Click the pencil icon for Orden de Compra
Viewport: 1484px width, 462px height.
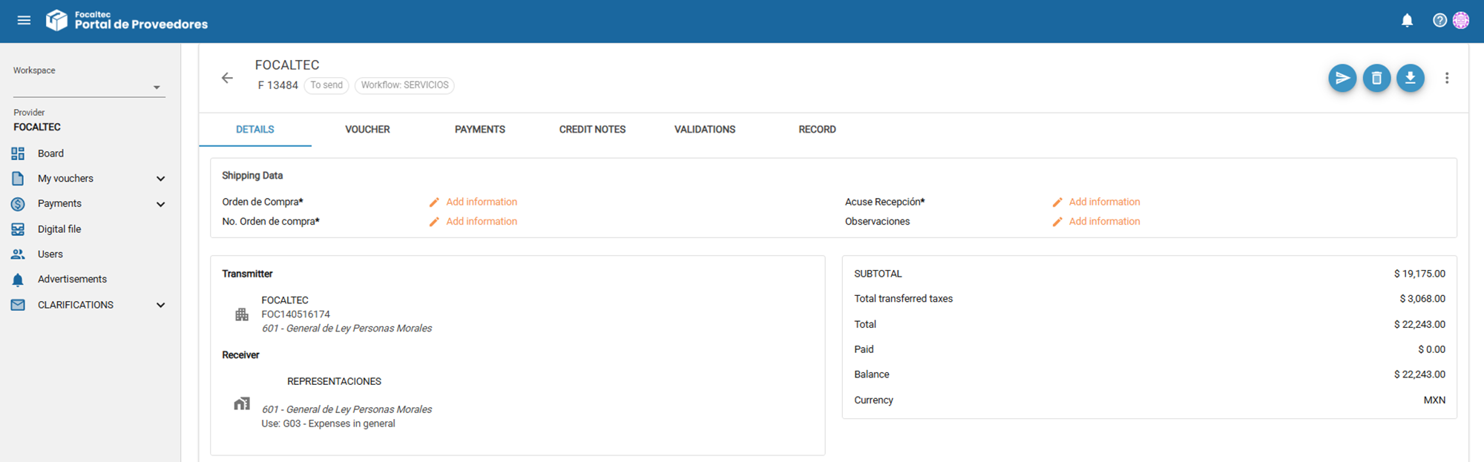click(434, 202)
